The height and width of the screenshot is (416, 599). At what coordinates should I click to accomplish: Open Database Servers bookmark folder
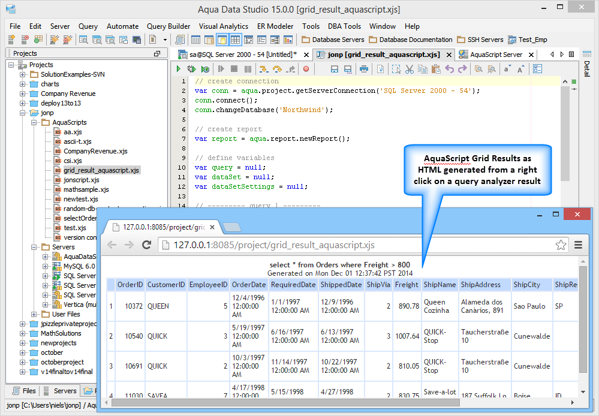tap(333, 40)
